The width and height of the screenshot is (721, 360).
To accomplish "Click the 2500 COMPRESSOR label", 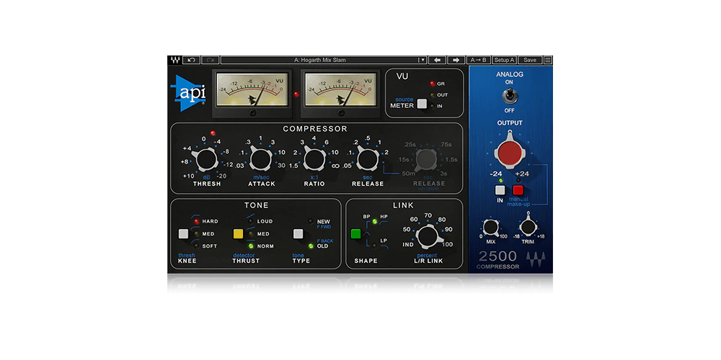I will [498, 260].
